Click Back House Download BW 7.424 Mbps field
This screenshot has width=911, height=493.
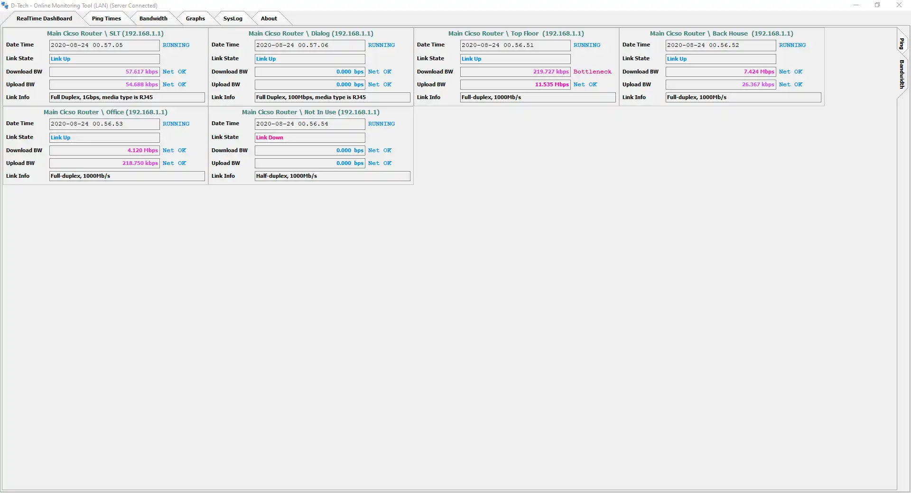coord(721,72)
